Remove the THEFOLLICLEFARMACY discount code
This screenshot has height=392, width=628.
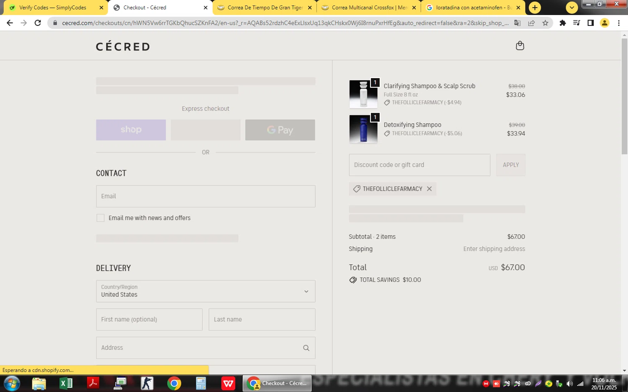coord(429,189)
